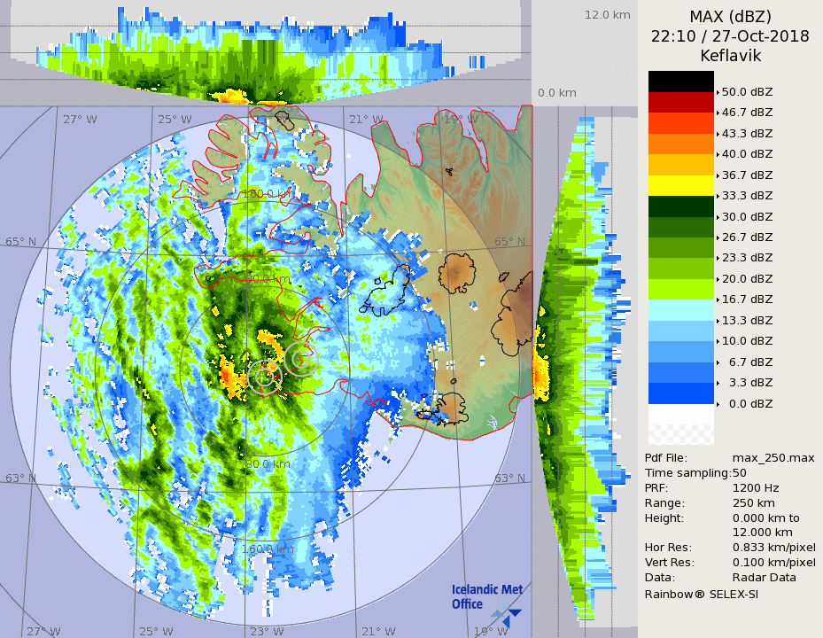The height and width of the screenshot is (638, 823).
Task: Pick the dark green 30.0 dBZ swatch
Action: click(680, 206)
